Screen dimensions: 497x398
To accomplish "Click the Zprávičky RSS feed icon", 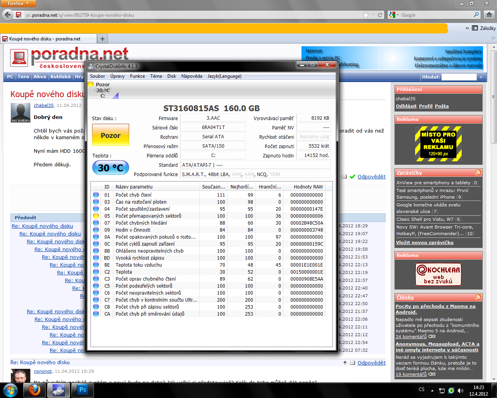I will (478, 172).
